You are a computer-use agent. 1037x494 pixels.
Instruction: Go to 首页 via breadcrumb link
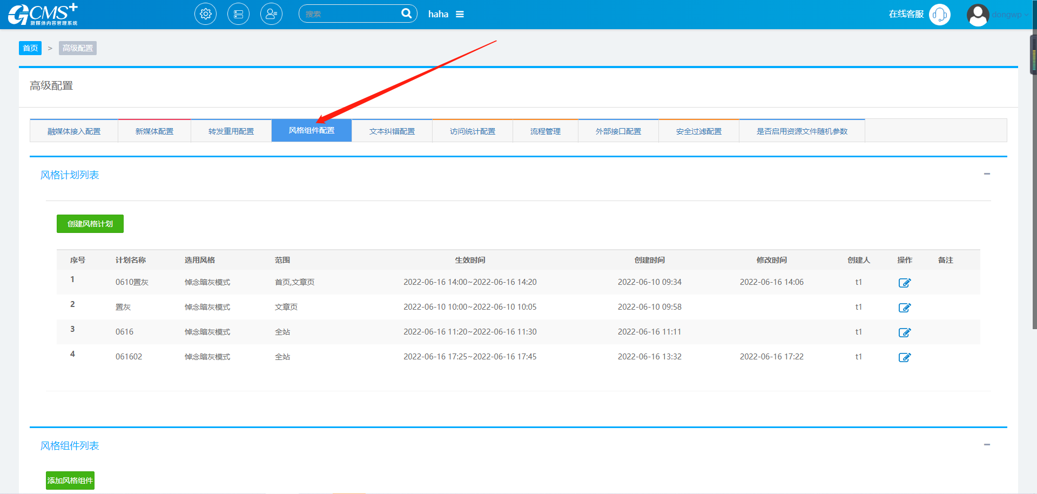tap(30, 48)
